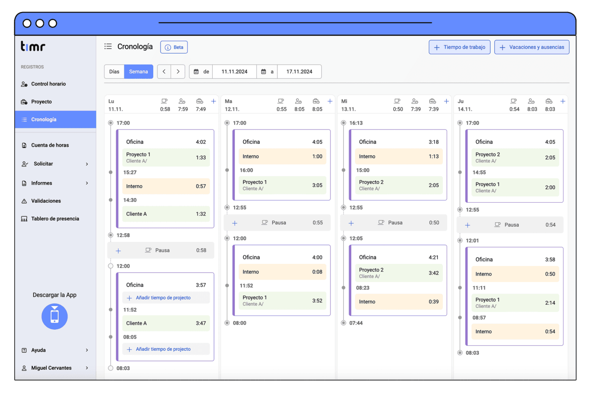This screenshot has width=591, height=403.
Task: Click Monday's pause cup icon in header
Action: [165, 101]
